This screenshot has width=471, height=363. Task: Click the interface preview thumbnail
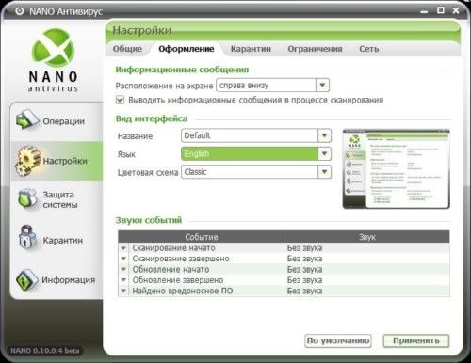point(397,168)
